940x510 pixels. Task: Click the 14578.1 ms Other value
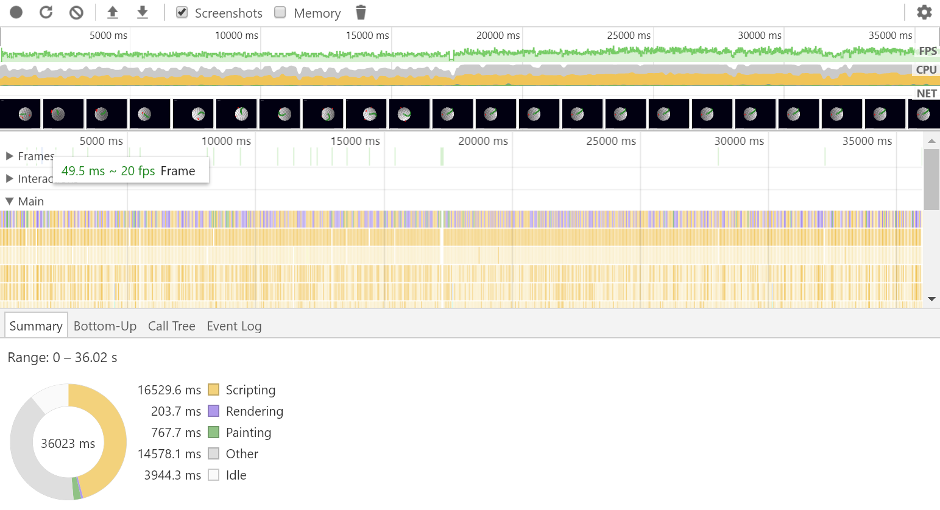point(169,453)
